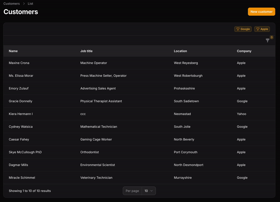The height and width of the screenshot is (202, 280).
Task: Open Kiera Hermann I record
Action: tap(21, 114)
